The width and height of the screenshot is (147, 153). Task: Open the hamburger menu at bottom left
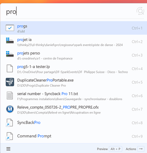[8, 149]
